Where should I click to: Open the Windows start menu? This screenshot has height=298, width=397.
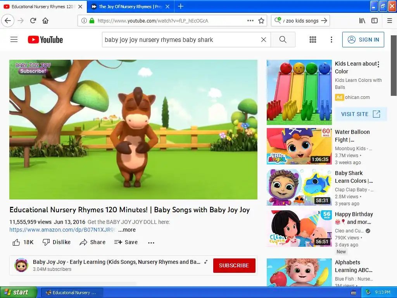tap(18, 292)
